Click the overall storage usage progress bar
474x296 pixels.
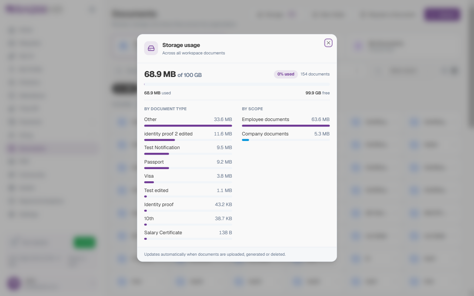point(237,84)
